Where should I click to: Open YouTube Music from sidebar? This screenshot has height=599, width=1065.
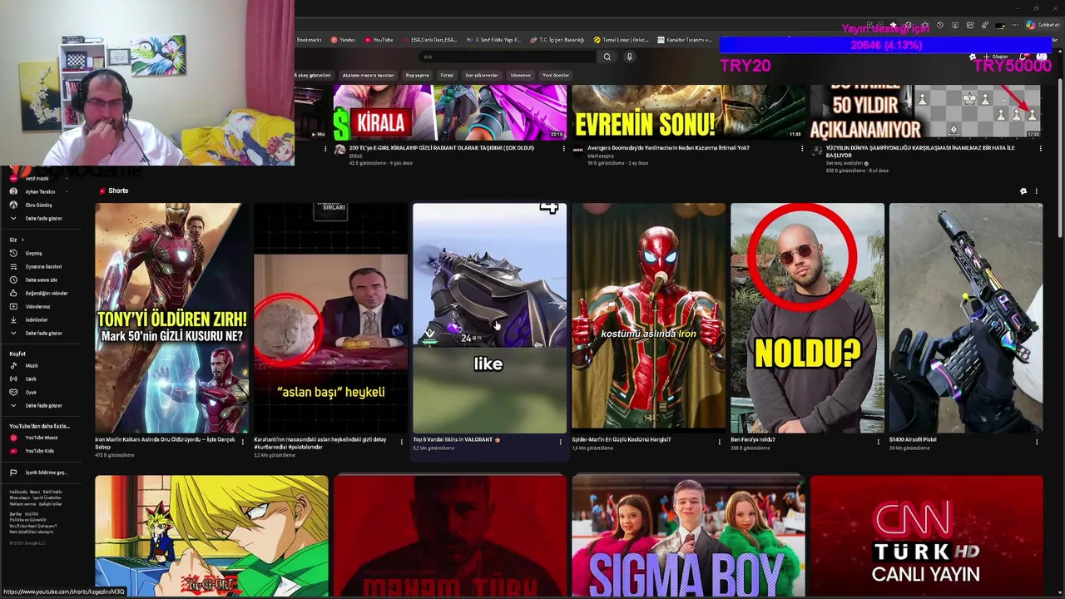41,438
